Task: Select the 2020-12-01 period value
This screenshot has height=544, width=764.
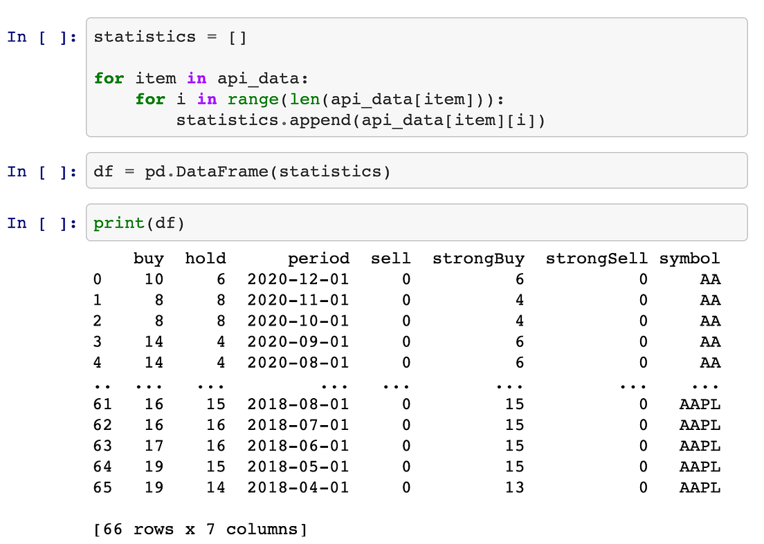Action: coord(298,279)
